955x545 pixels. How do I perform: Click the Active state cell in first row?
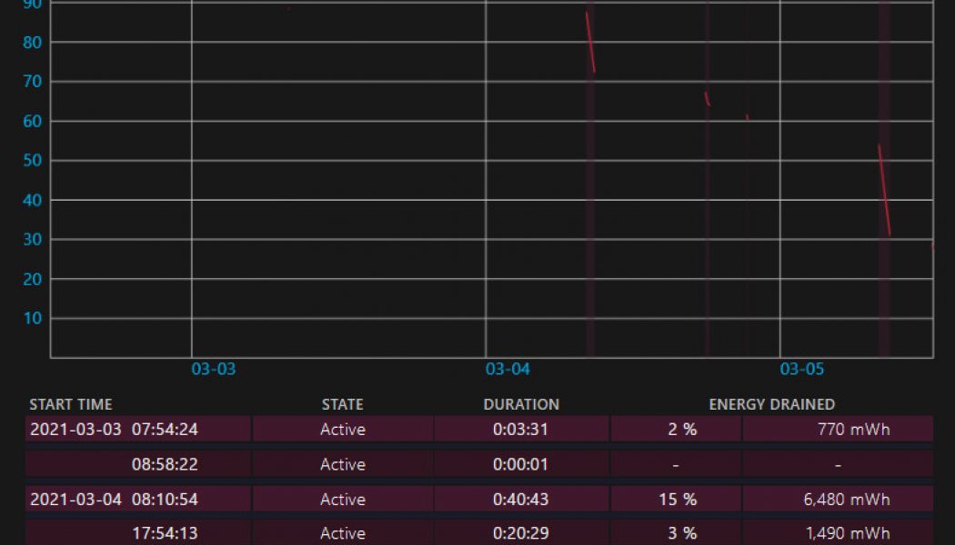[x=342, y=429]
